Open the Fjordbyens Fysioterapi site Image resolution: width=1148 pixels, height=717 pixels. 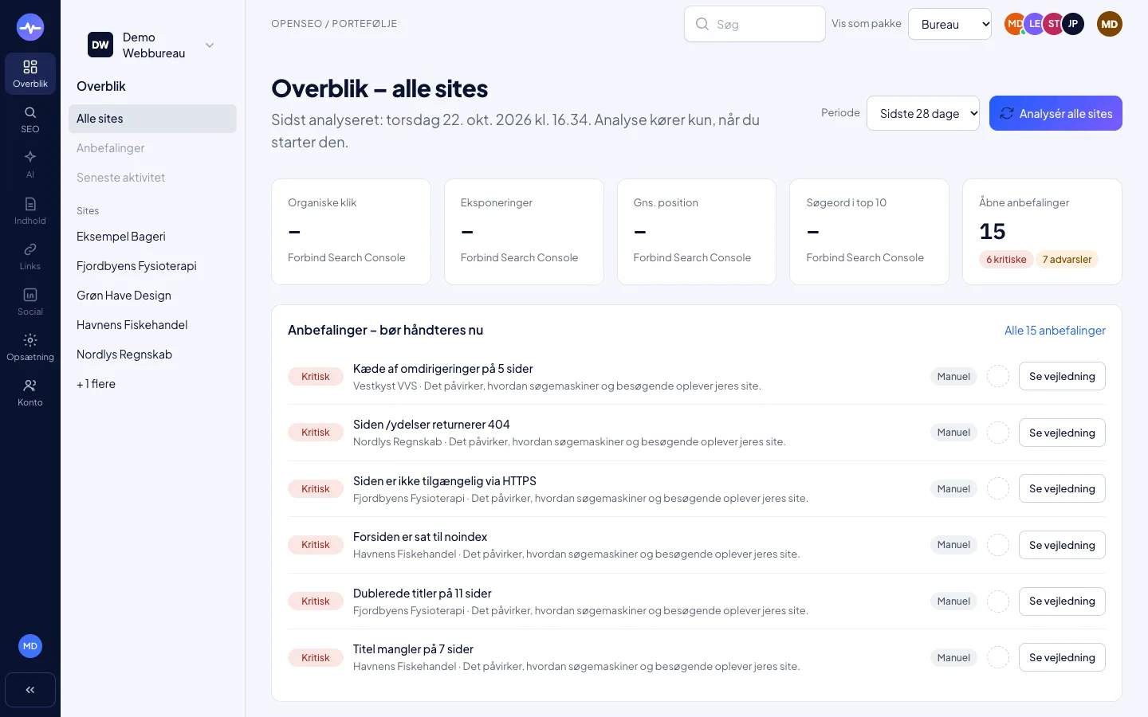coord(152,266)
